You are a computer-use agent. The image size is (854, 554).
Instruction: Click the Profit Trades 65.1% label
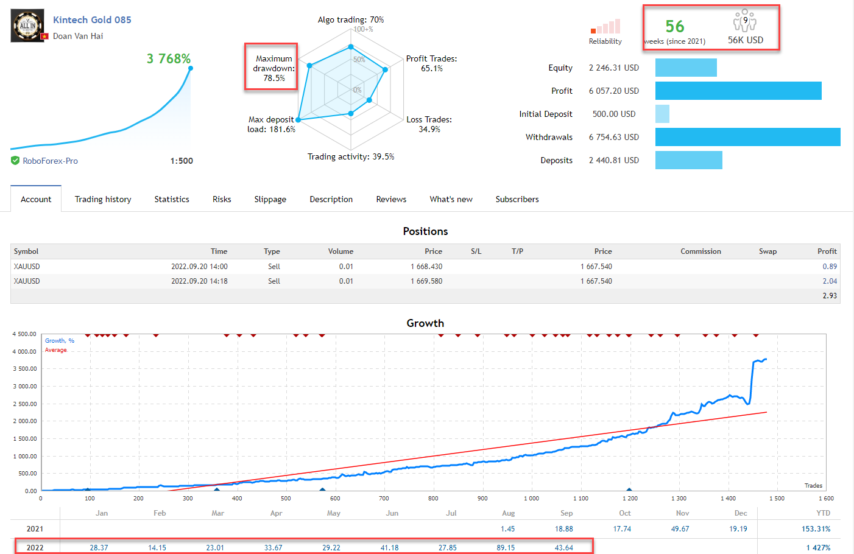pos(431,63)
